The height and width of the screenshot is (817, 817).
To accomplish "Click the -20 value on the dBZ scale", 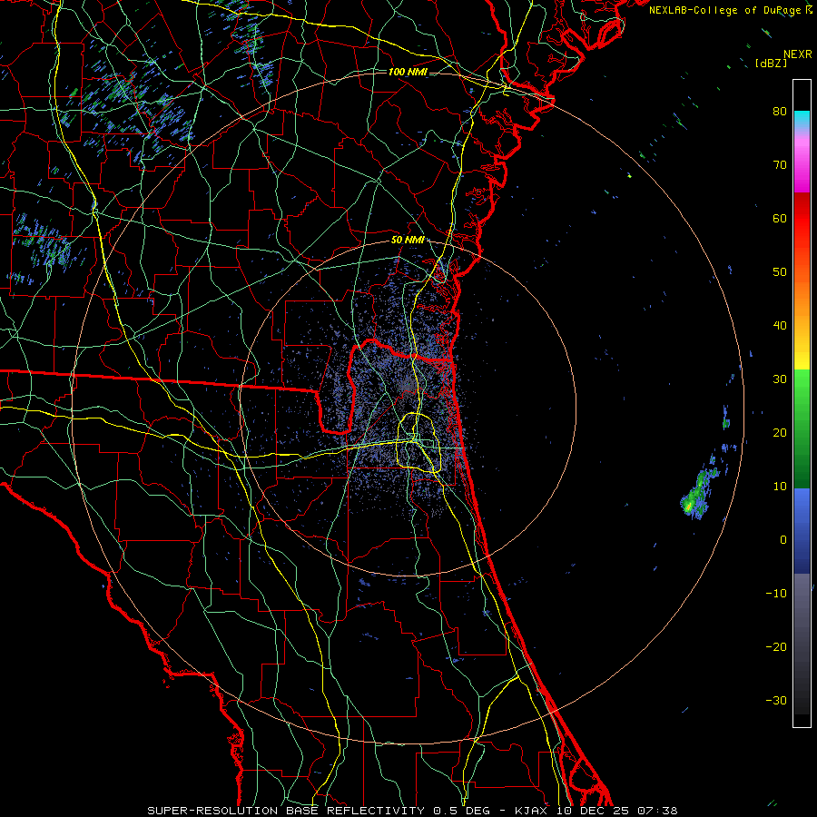I will (776, 646).
